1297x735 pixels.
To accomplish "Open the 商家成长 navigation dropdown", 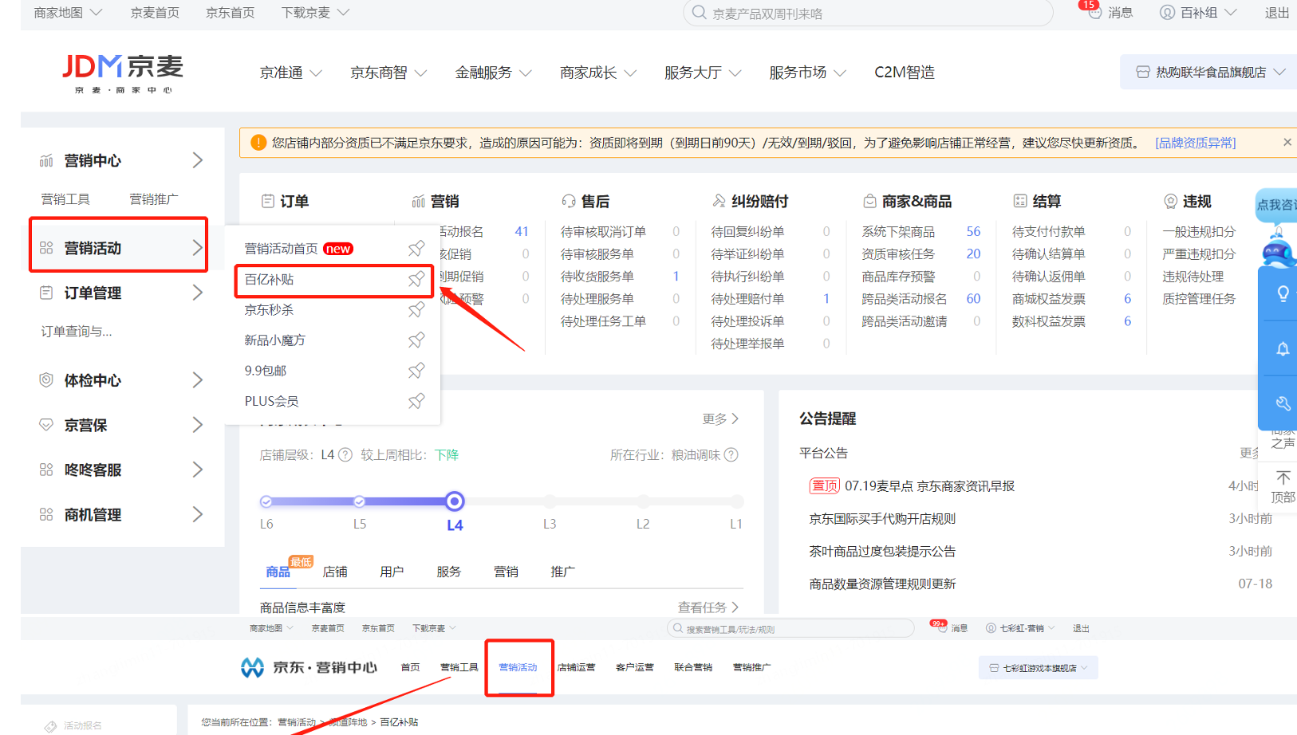I will [597, 73].
